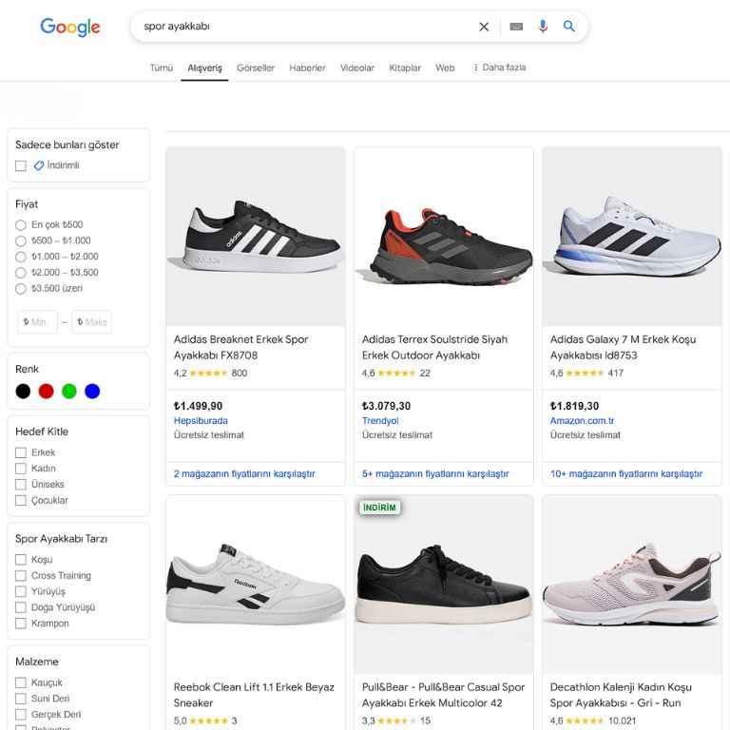Click the Terrex Soulstride star rating
The width and height of the screenshot is (730, 730).
tap(396, 373)
